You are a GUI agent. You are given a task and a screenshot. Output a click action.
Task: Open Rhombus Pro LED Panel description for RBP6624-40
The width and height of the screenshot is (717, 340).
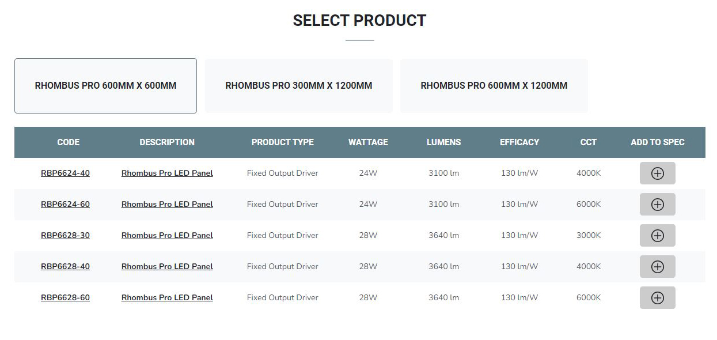pos(167,173)
